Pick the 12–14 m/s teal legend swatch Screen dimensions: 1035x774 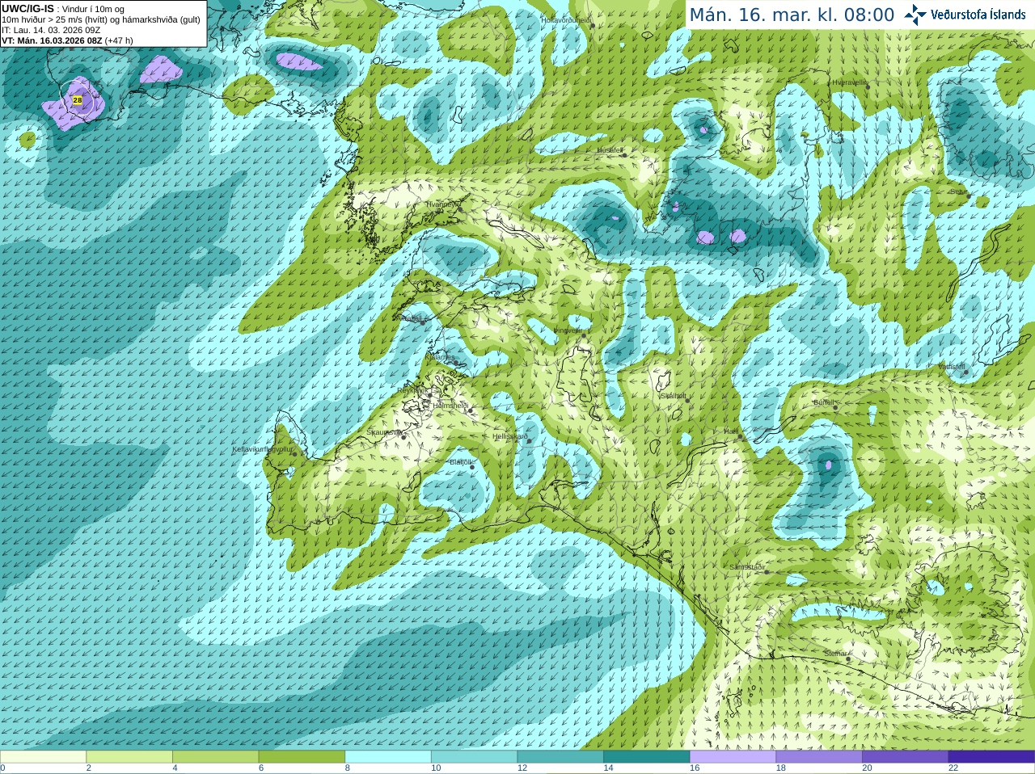560,757
